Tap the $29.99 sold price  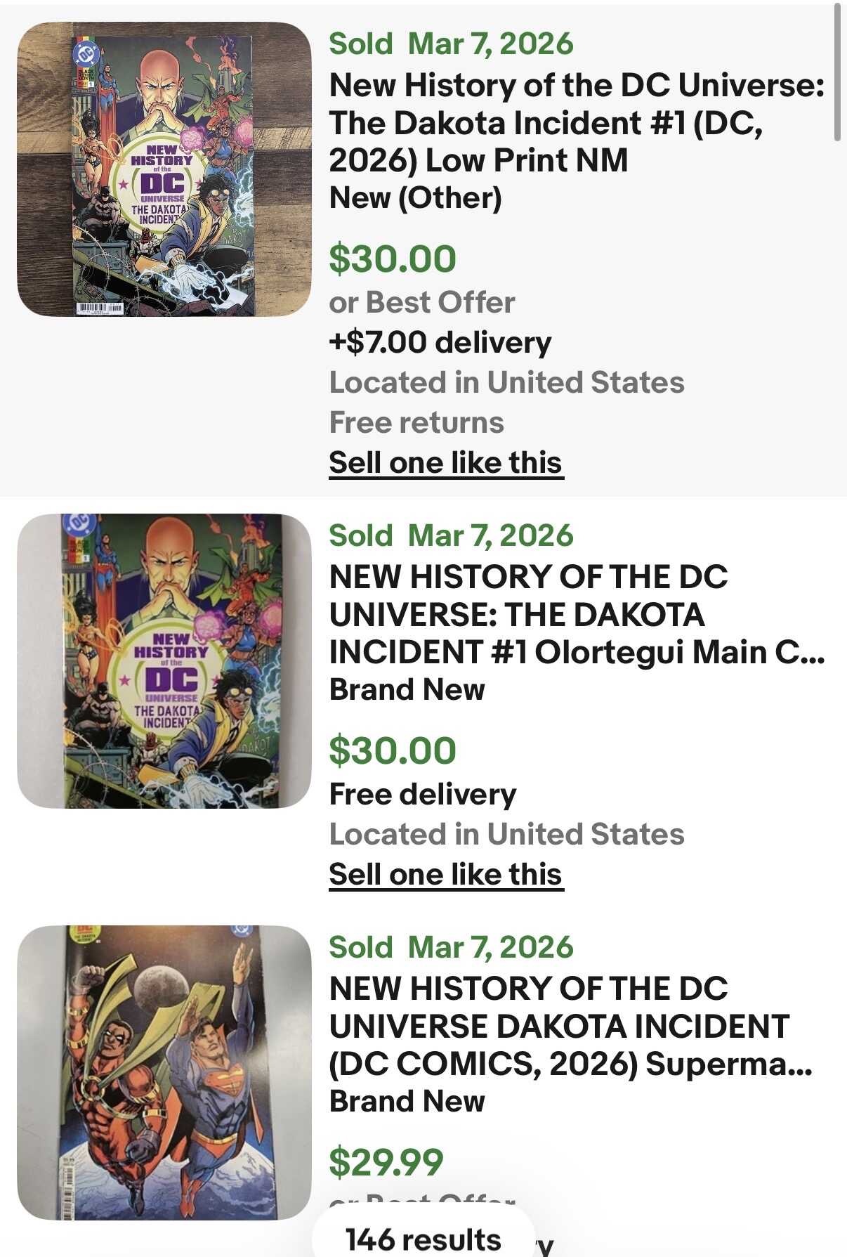click(386, 1162)
